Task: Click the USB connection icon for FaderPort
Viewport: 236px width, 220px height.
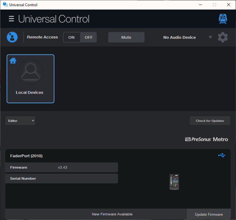Action: (222, 155)
